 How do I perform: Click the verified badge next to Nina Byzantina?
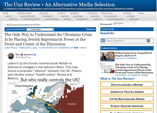35,55
